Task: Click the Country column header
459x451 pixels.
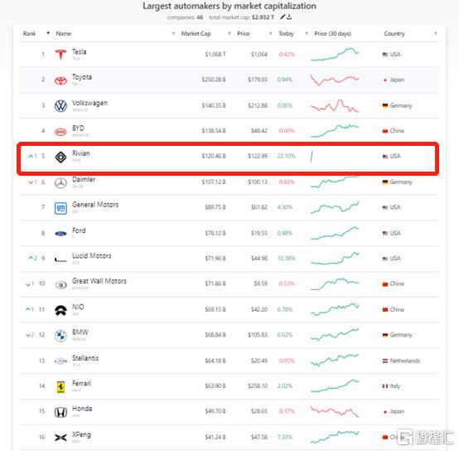Action: tap(394, 33)
